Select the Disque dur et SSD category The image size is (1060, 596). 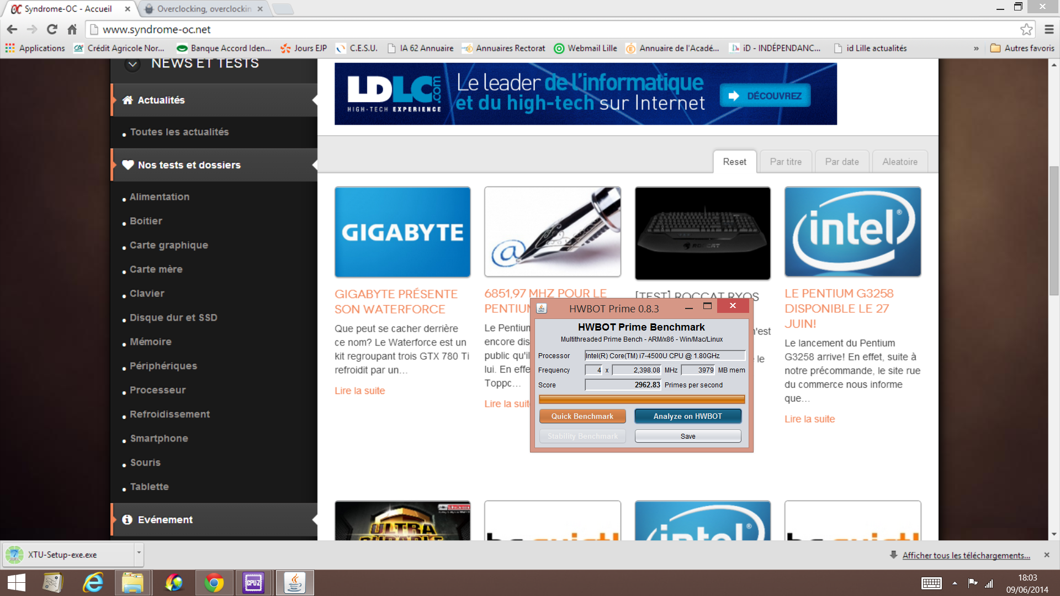[x=173, y=318]
